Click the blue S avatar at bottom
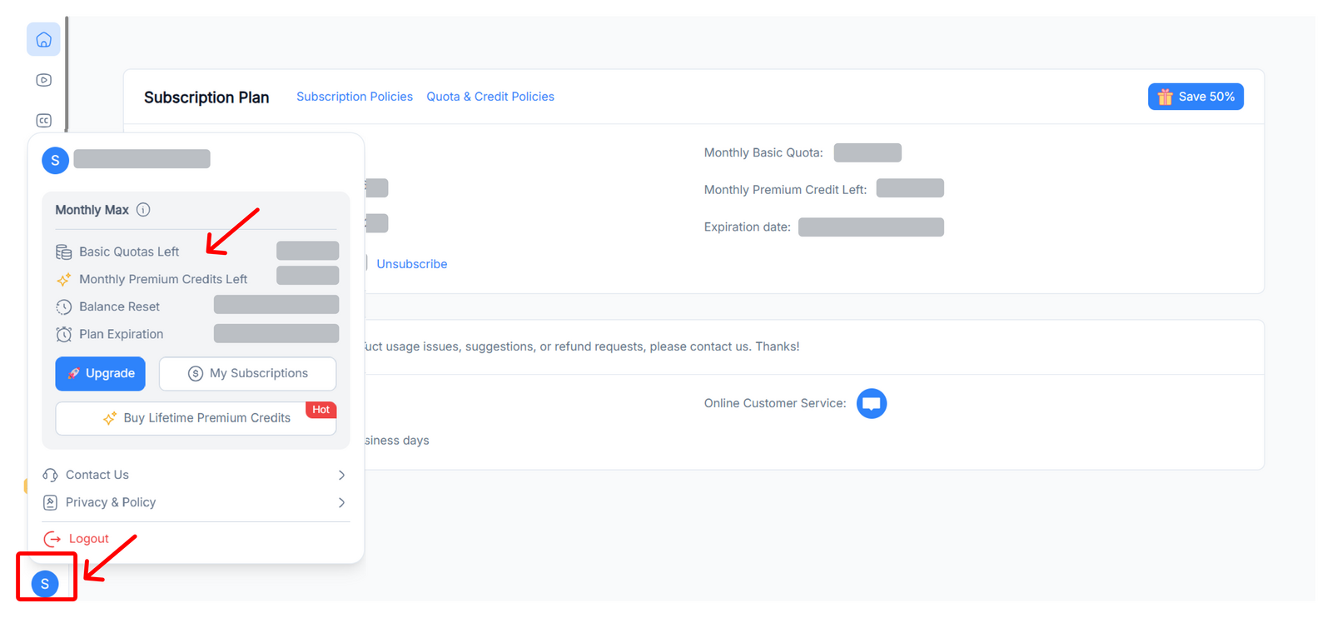 (x=45, y=584)
